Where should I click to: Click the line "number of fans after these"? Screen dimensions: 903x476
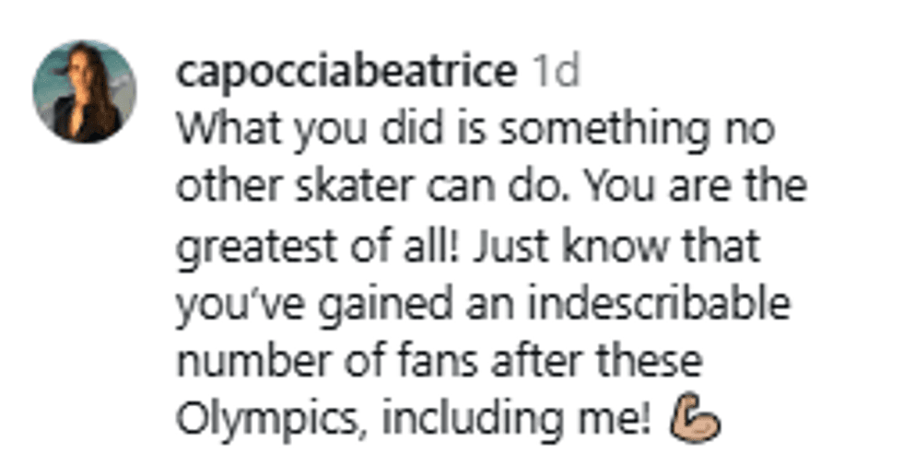tap(439, 363)
